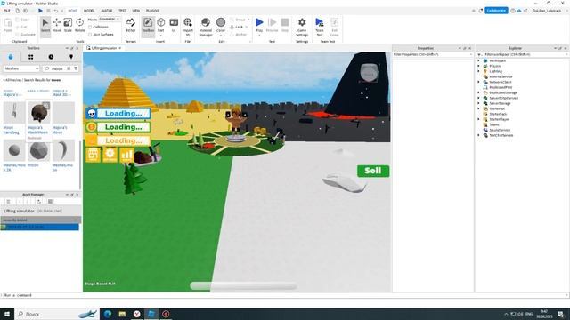Select the Moon handbag mesh thumbnail
This screenshot has height=320, width=570.
(14, 113)
